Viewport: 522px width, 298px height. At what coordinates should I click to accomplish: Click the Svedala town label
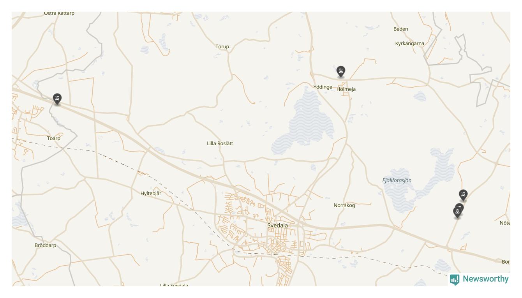tap(278, 226)
